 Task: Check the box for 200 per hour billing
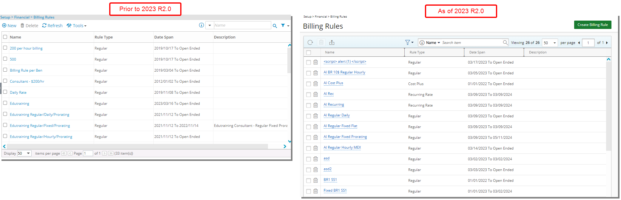pyautogui.click(x=5, y=48)
